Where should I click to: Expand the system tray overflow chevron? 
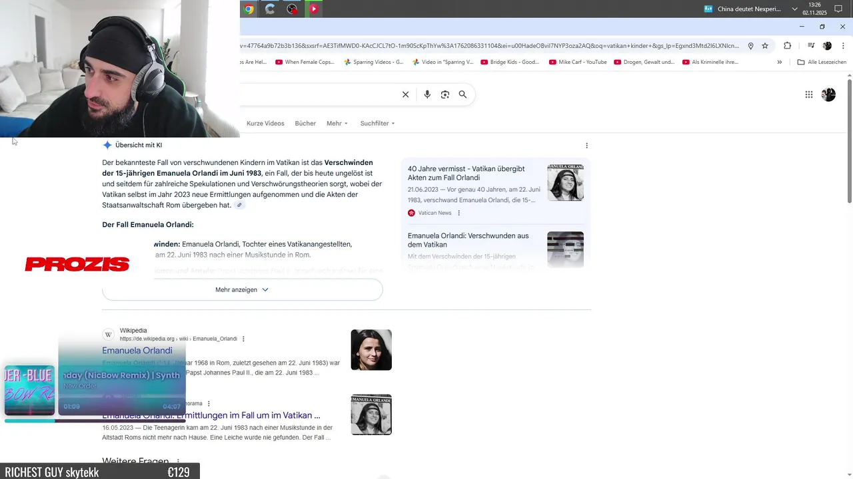794,9
